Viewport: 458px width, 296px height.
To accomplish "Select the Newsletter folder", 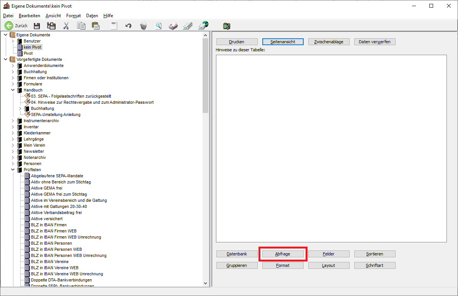I will (x=34, y=151).
